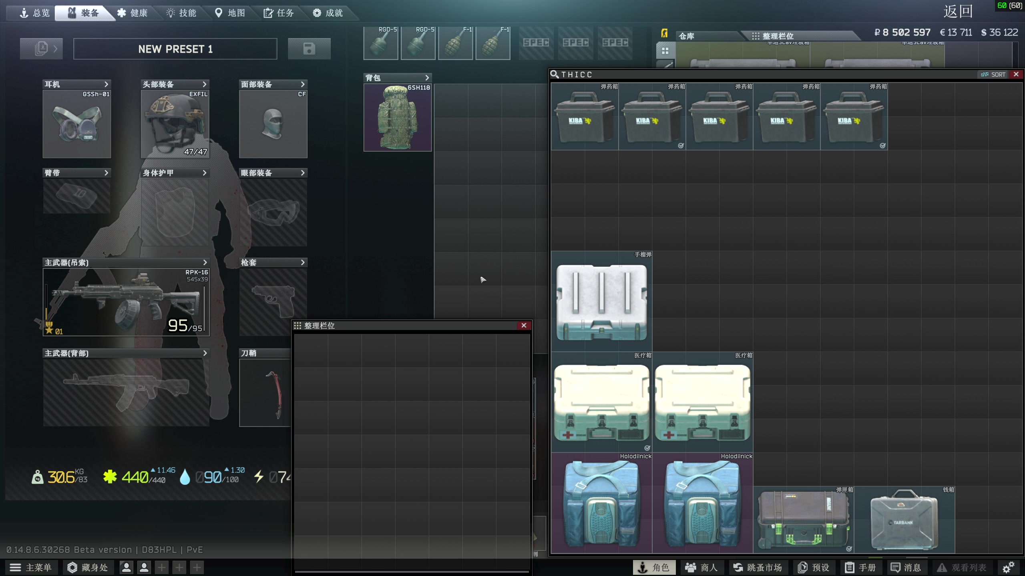Save the preset with the floppy disk icon
Screen dimensions: 1025x576
pos(309,49)
